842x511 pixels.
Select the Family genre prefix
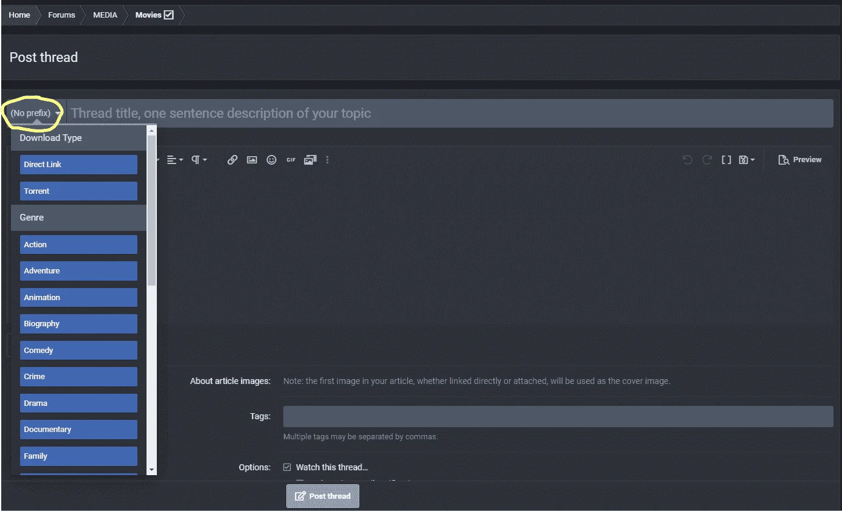[x=78, y=456]
